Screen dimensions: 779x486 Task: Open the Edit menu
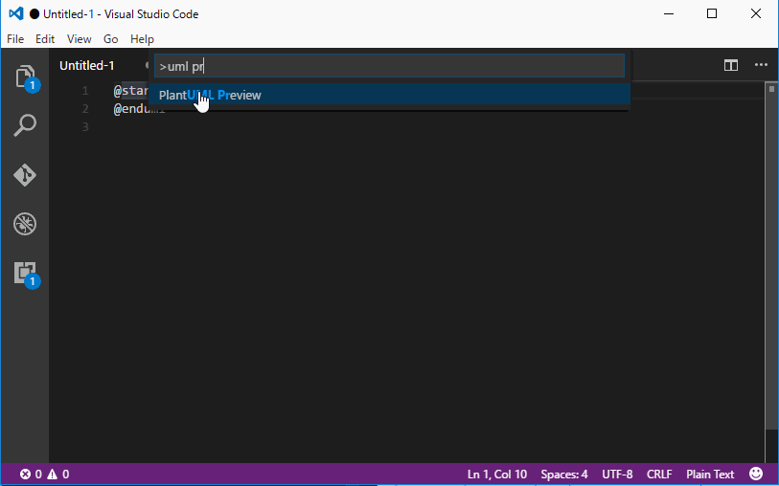coord(45,39)
